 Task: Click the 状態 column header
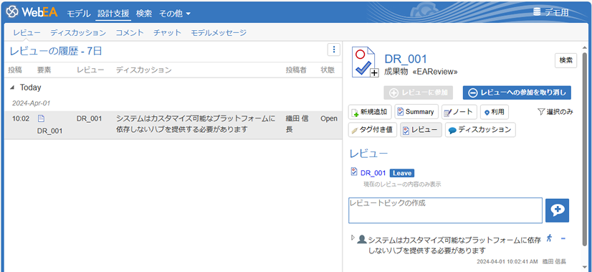coord(328,70)
